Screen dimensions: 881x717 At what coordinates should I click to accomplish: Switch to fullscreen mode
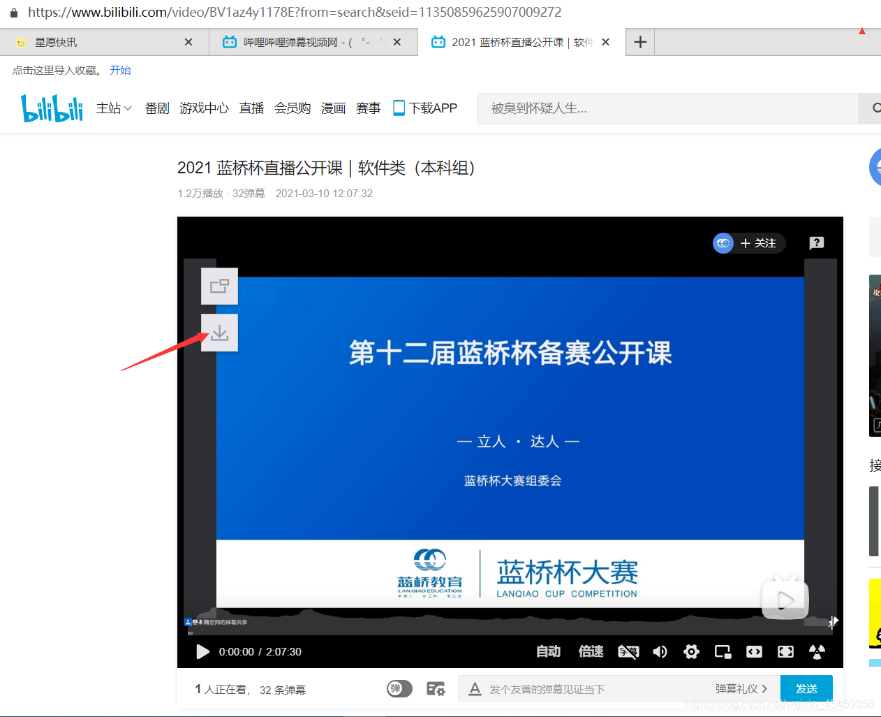pos(785,652)
